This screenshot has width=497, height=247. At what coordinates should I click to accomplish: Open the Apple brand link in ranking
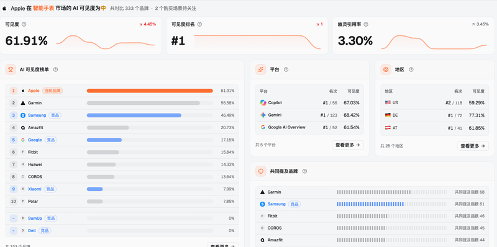click(x=34, y=91)
